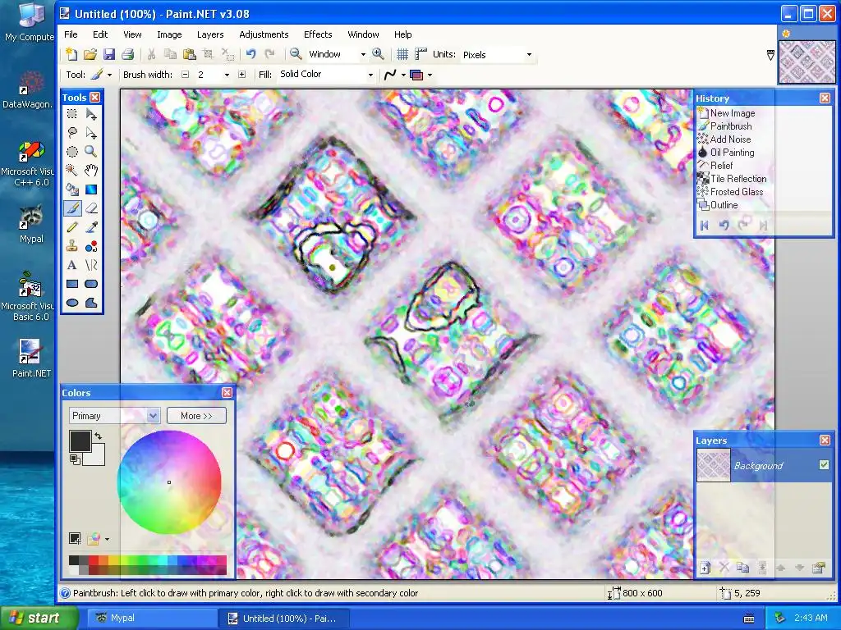This screenshot has width=841, height=630.
Task: Toggle antialiasing in the toolbar
Action: (390, 75)
